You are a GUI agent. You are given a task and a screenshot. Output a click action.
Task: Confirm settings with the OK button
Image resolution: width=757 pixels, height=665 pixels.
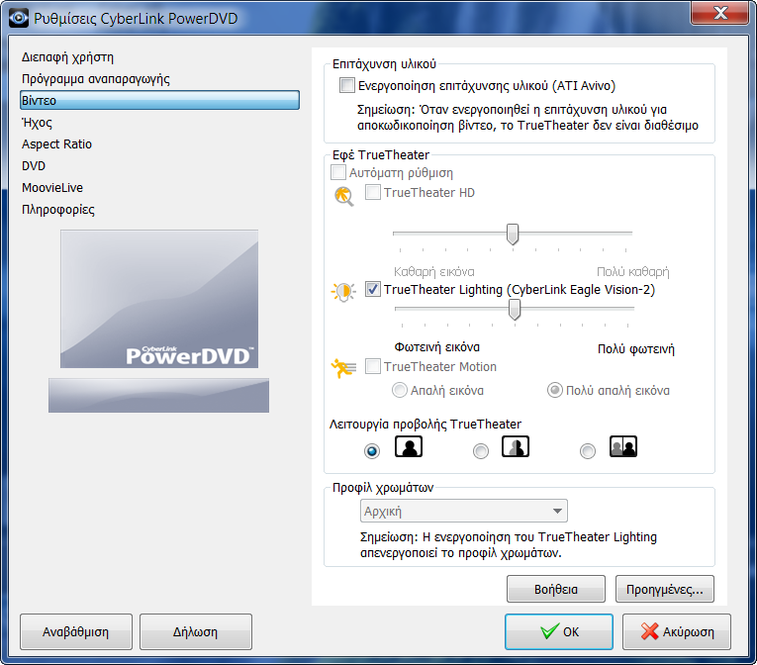(559, 631)
